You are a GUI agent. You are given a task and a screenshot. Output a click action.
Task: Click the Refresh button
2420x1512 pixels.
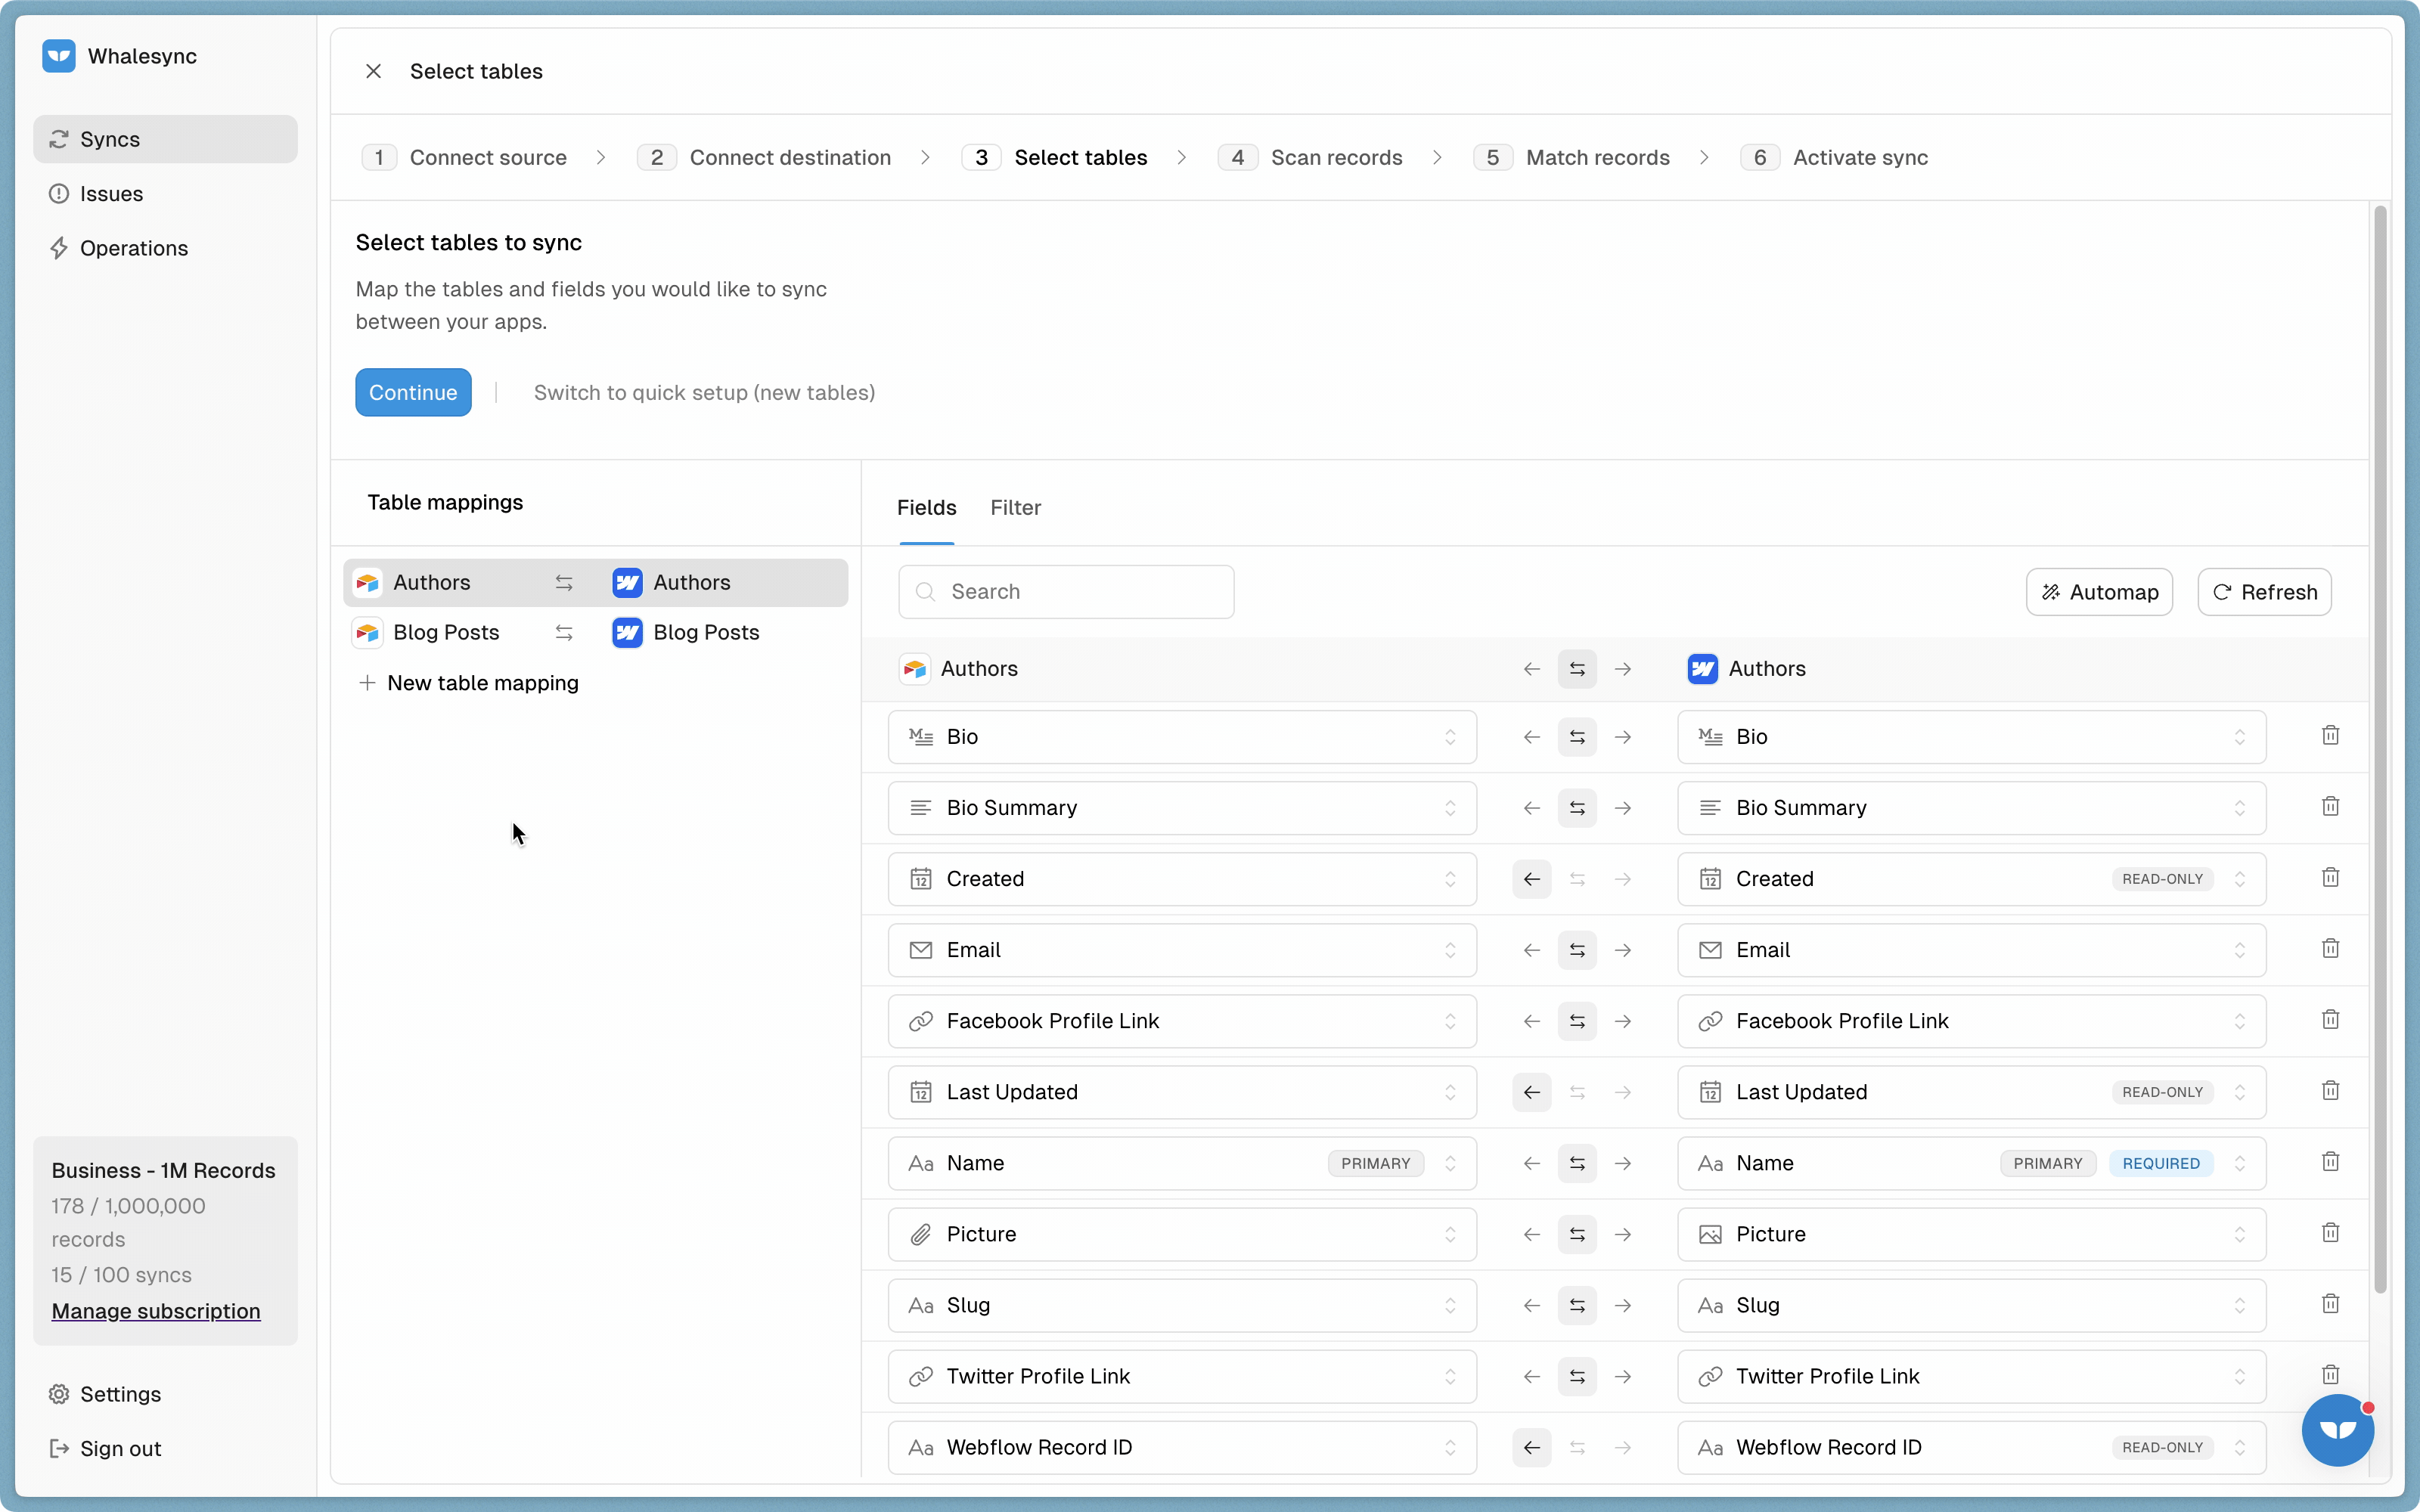pyautogui.click(x=2264, y=592)
